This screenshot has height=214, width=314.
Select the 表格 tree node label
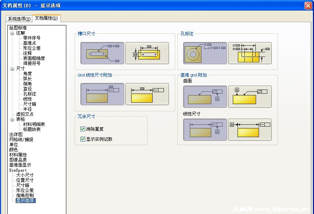pyautogui.click(x=20, y=119)
